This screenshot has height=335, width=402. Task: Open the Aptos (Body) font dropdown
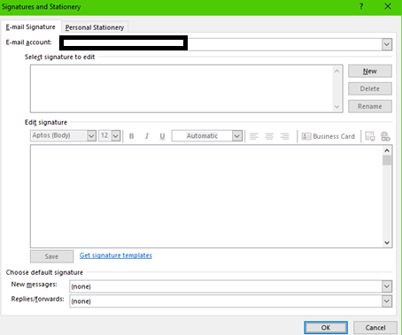click(91, 136)
